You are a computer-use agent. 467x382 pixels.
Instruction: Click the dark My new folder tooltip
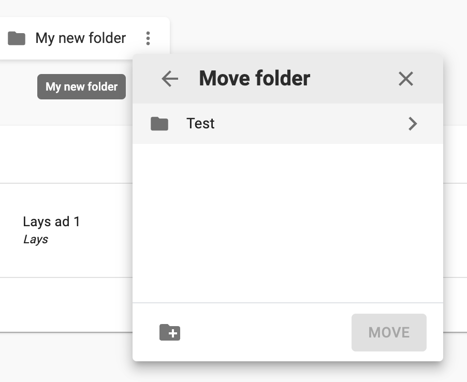pyautogui.click(x=81, y=86)
